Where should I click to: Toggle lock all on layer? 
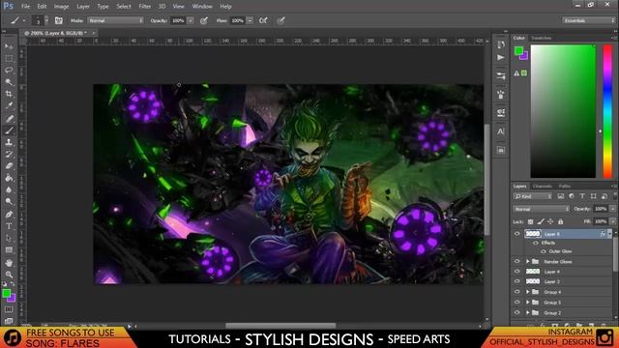click(560, 221)
